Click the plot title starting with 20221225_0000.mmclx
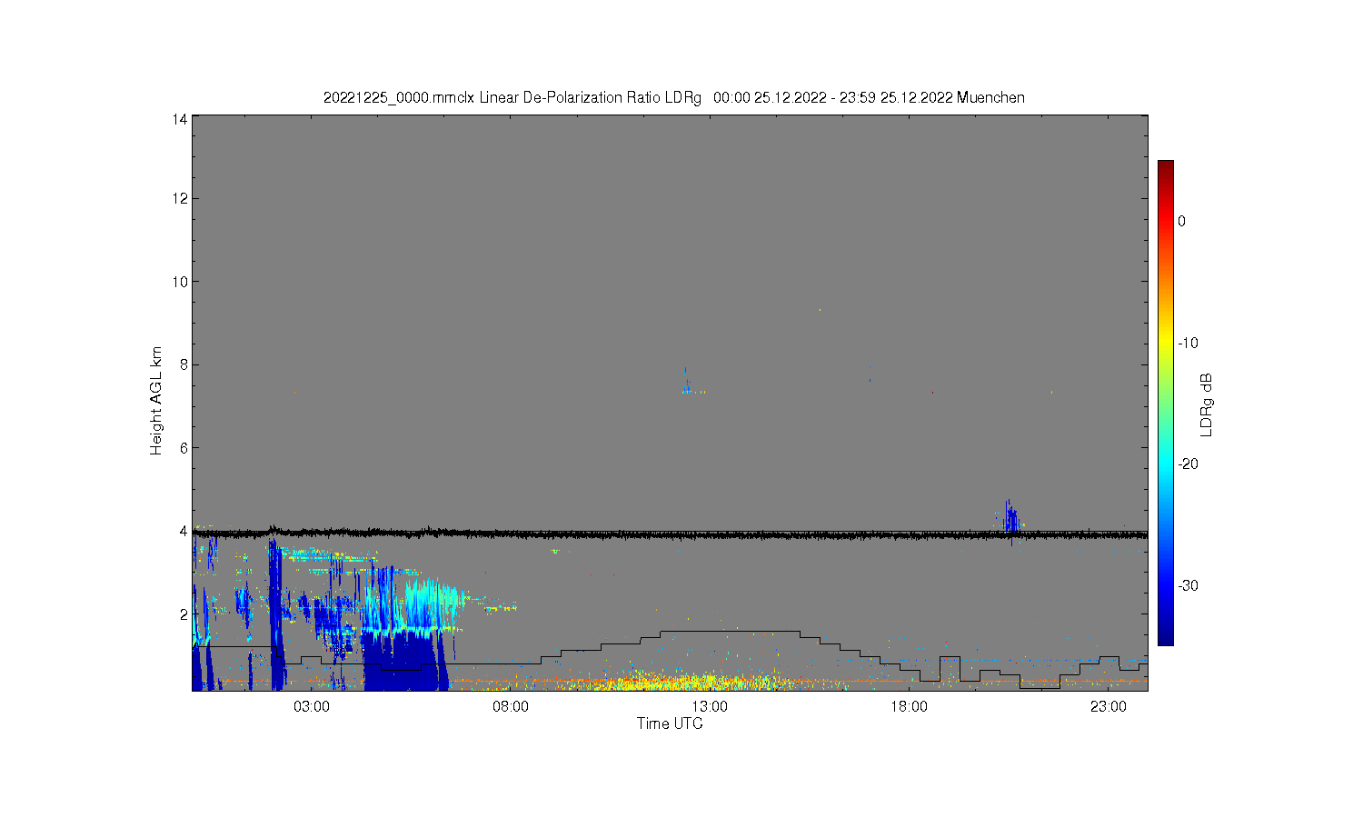 pos(674,97)
